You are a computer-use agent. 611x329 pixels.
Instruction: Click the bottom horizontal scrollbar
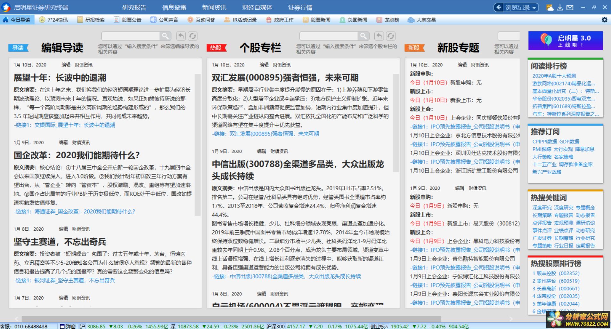[231, 319]
